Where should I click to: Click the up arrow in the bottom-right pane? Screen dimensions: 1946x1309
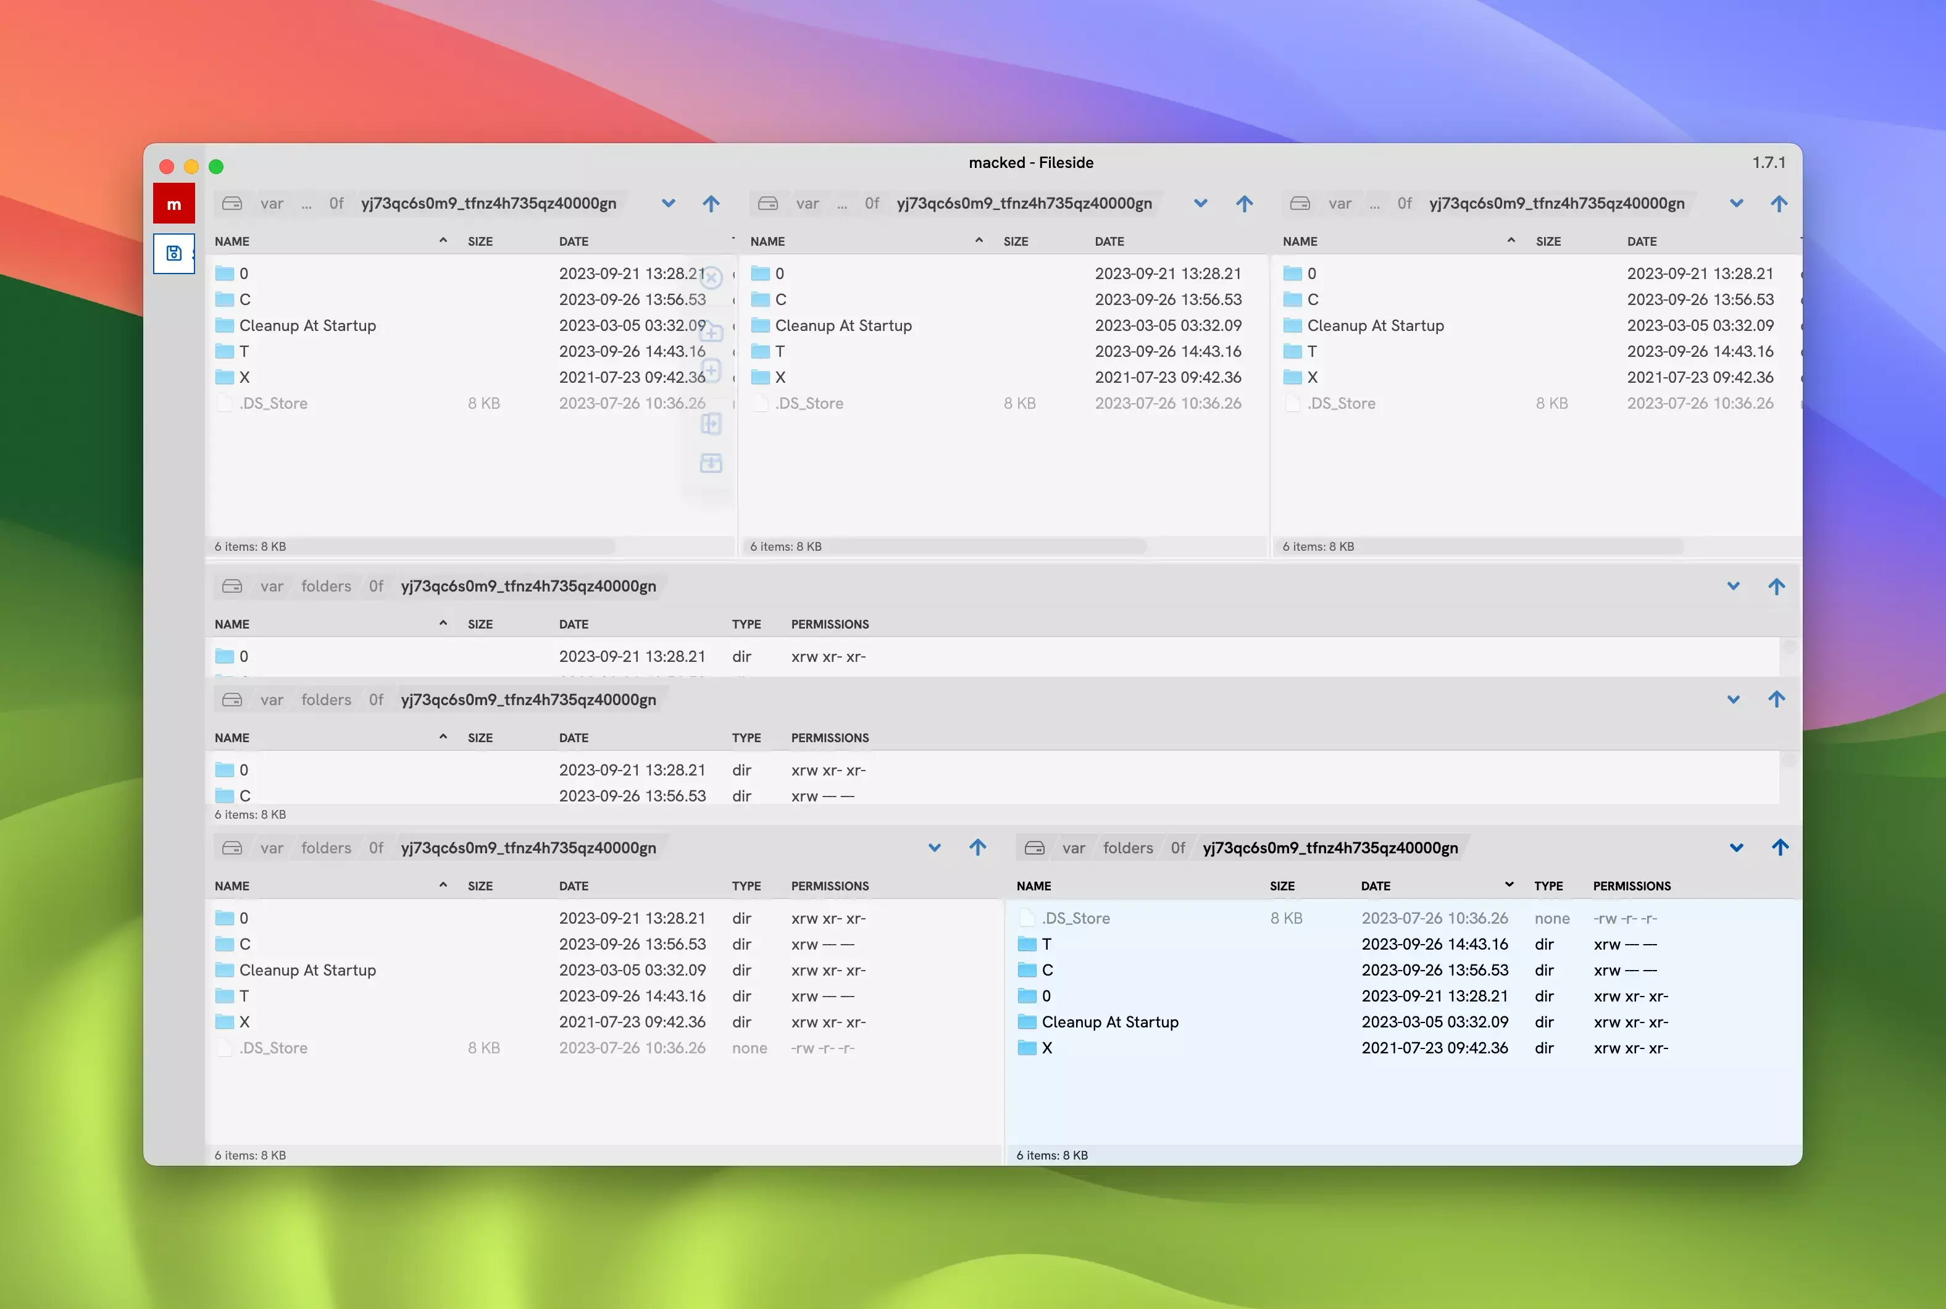pyautogui.click(x=1779, y=847)
